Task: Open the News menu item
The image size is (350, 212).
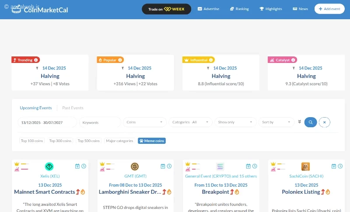Action: click(x=300, y=9)
